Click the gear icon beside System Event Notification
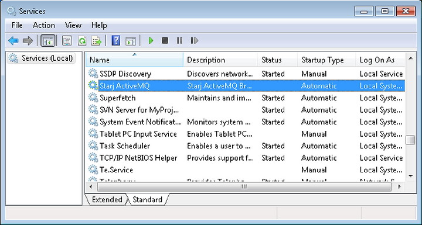The height and width of the screenshot is (225, 422). click(93, 122)
